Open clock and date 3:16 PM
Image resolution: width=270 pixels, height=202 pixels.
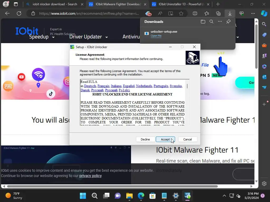point(252,196)
